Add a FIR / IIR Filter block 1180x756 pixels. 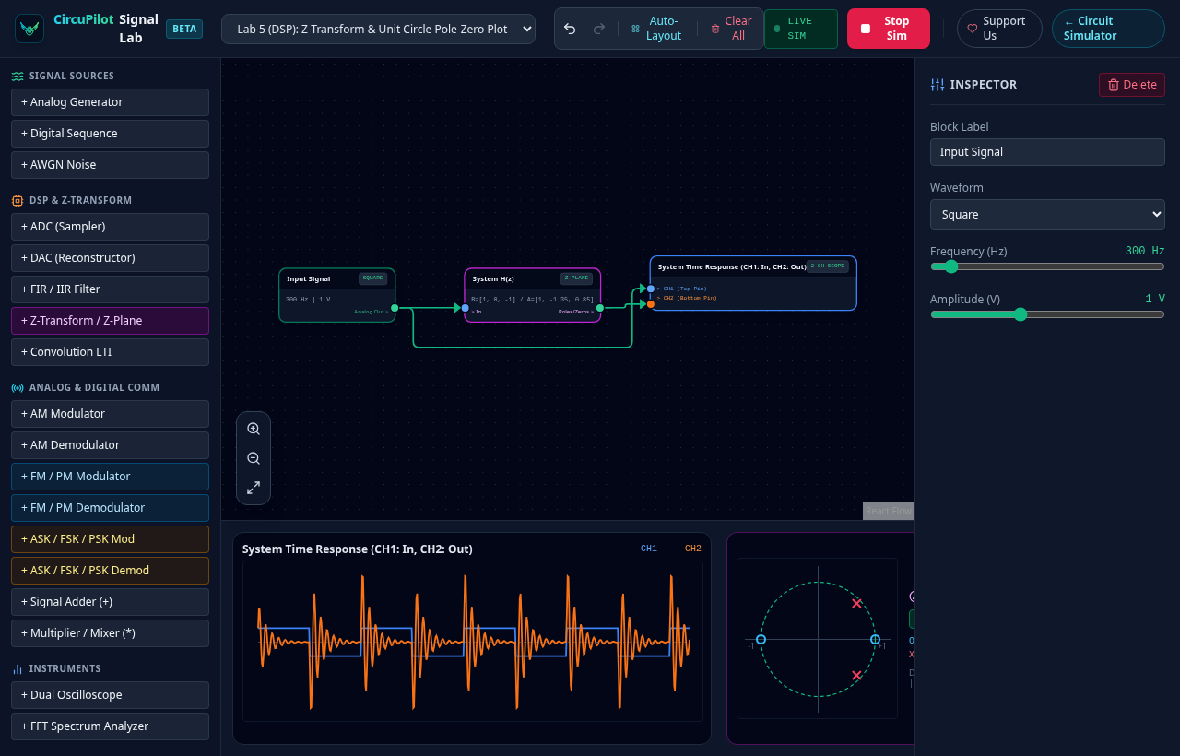(x=110, y=289)
